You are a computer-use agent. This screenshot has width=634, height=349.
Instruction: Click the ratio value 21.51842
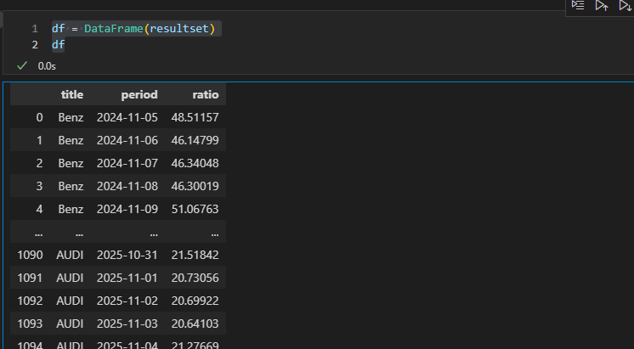tap(195, 255)
